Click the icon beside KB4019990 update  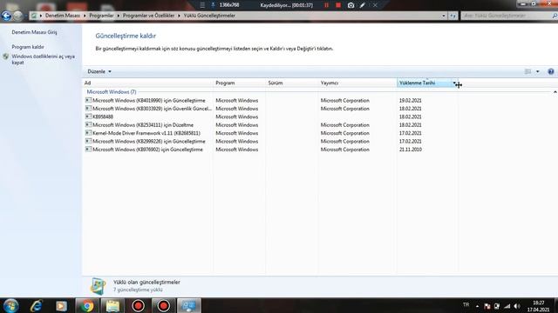tap(88, 101)
